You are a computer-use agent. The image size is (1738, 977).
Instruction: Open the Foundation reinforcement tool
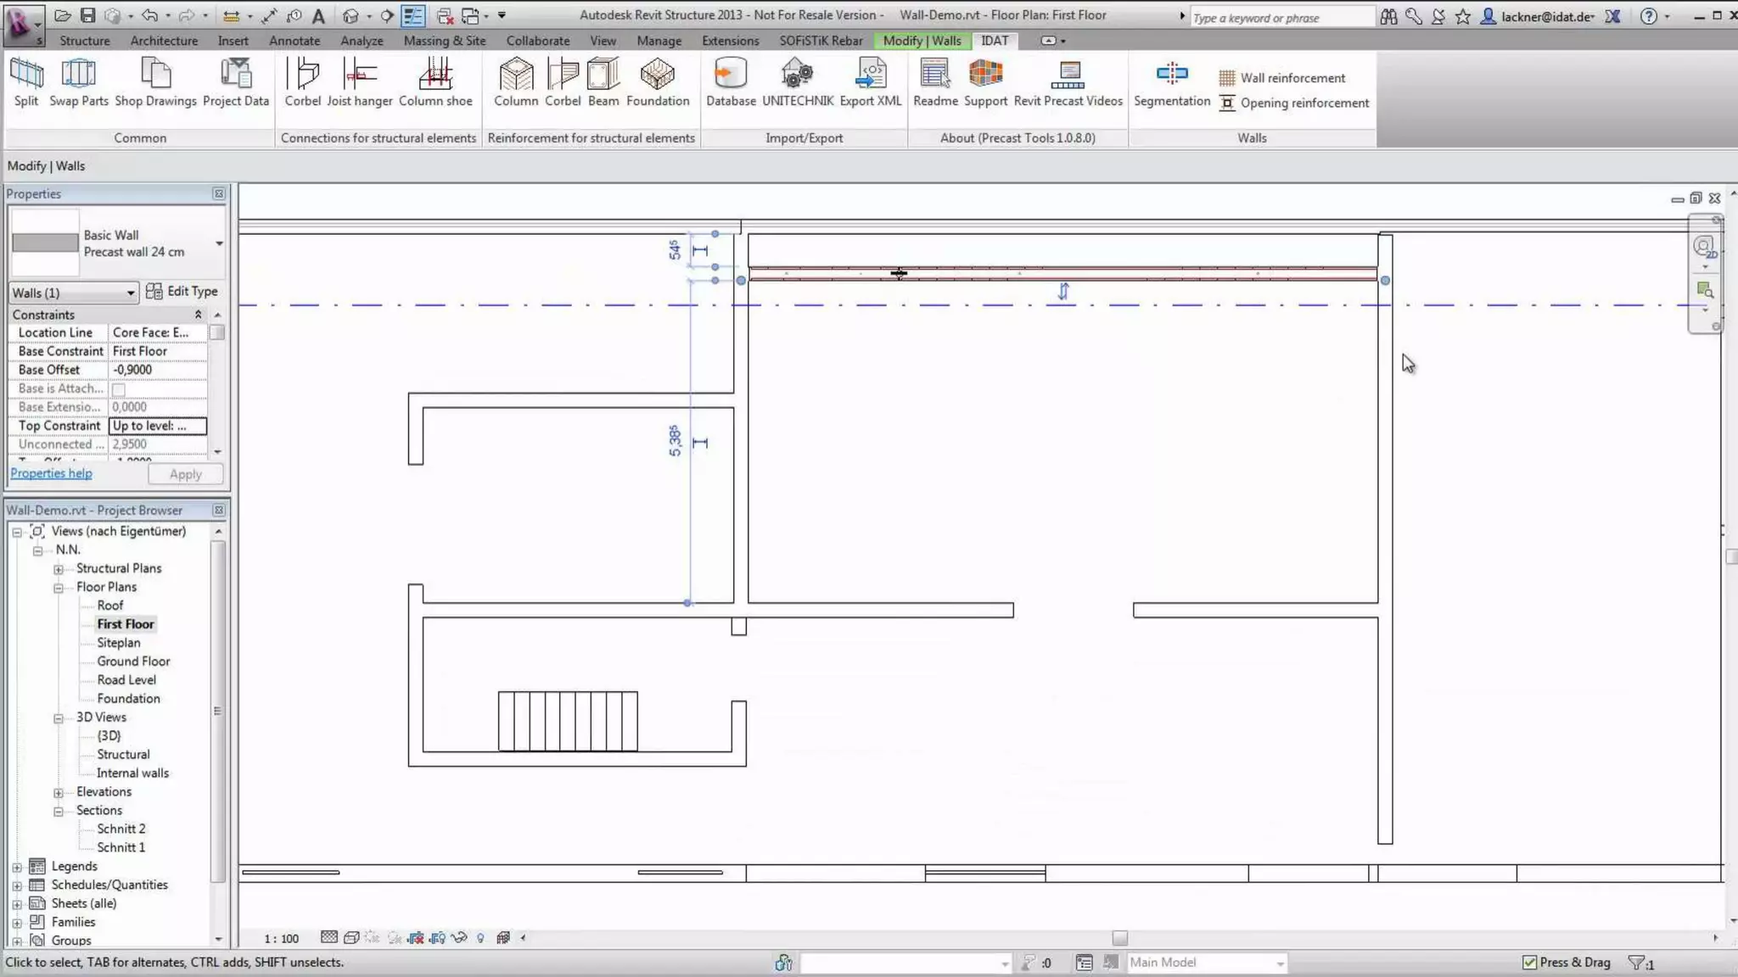[x=657, y=75]
